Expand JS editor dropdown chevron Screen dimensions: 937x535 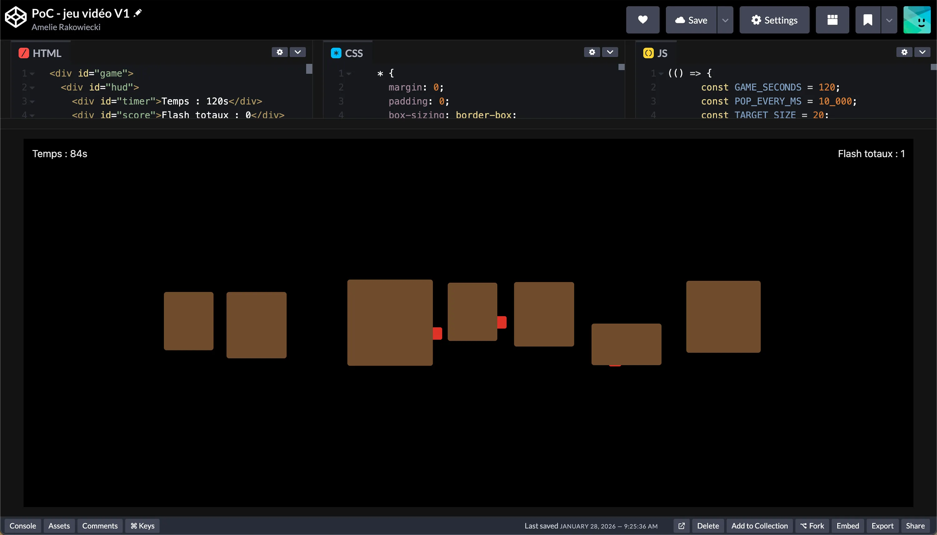point(922,52)
